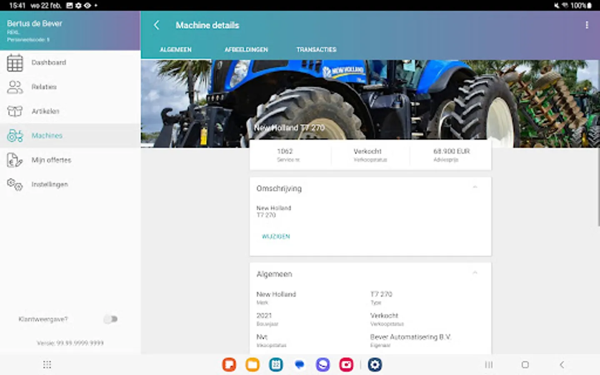Launch the blue messages app in dock
Screen dimensions: 600x375
coord(299,365)
